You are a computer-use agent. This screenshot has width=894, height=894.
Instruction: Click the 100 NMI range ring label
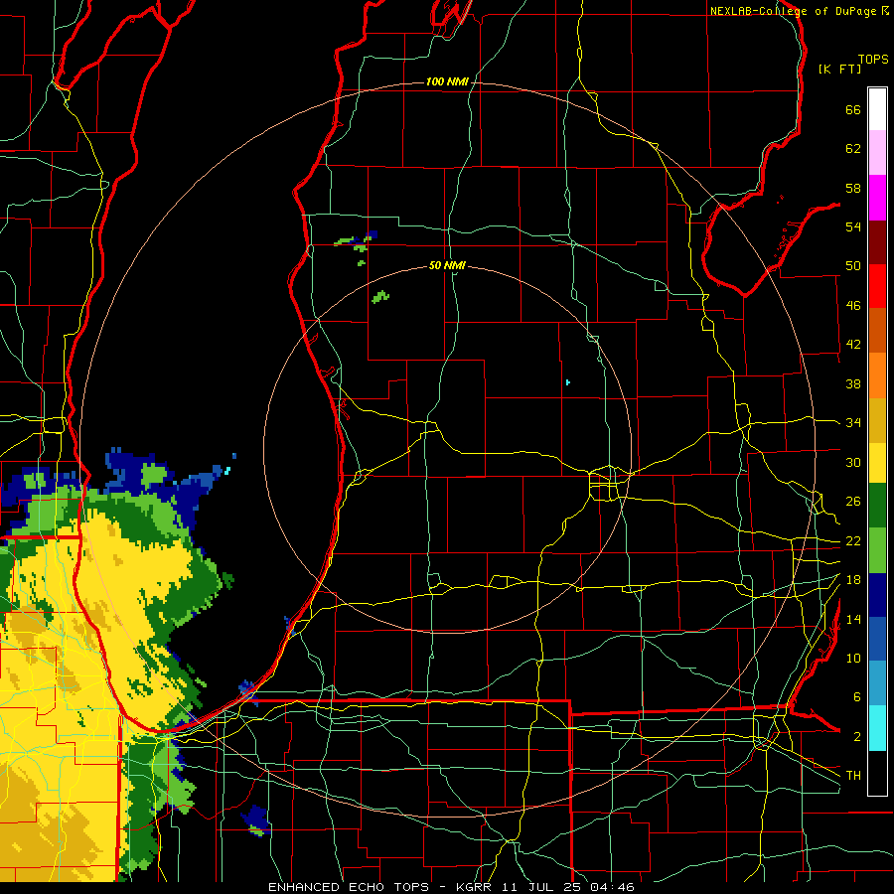click(447, 81)
